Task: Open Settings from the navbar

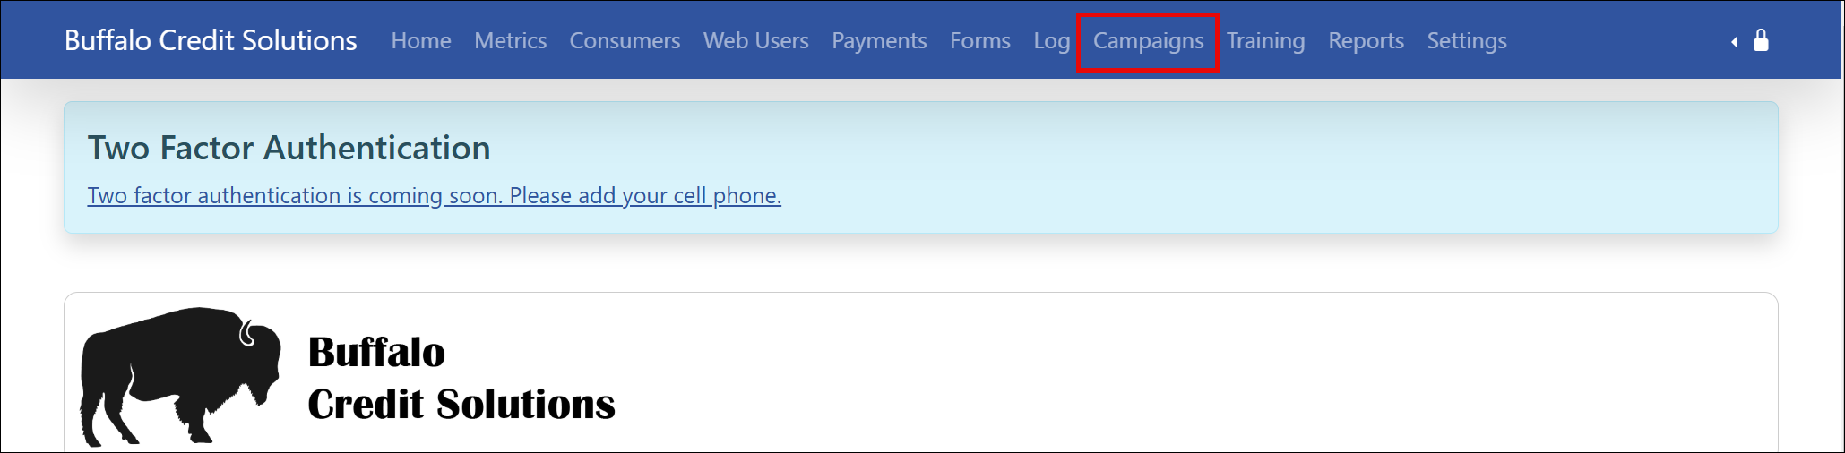Action: coord(1467,41)
